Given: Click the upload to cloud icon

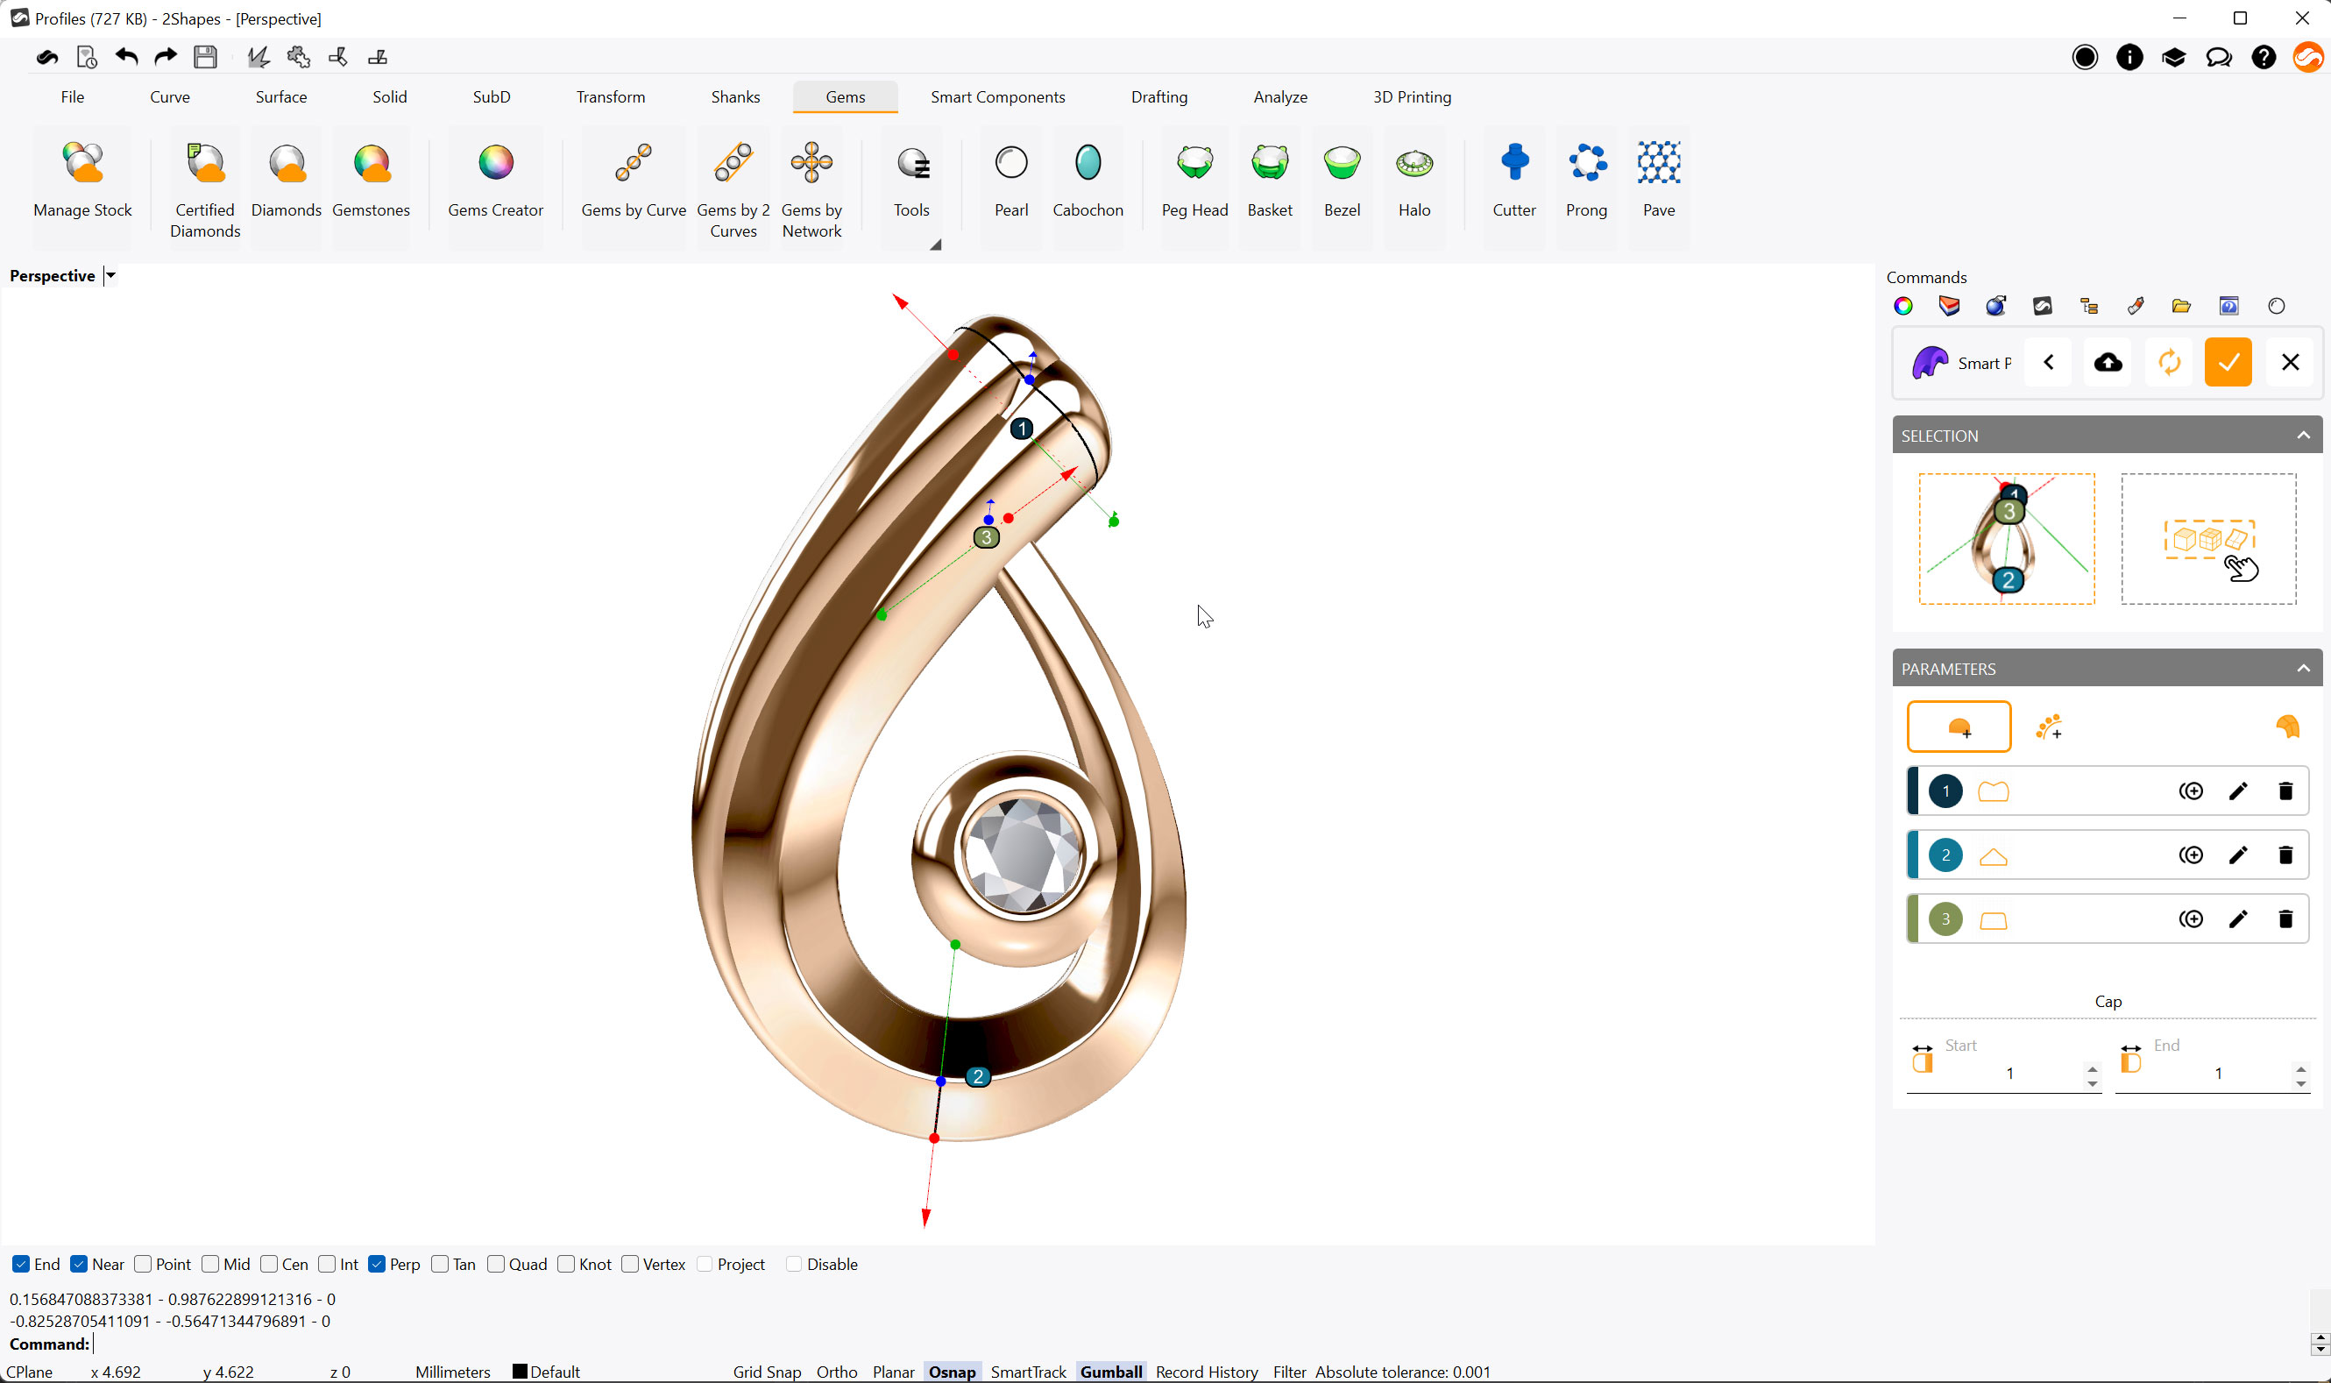Looking at the screenshot, I should [x=2108, y=363].
